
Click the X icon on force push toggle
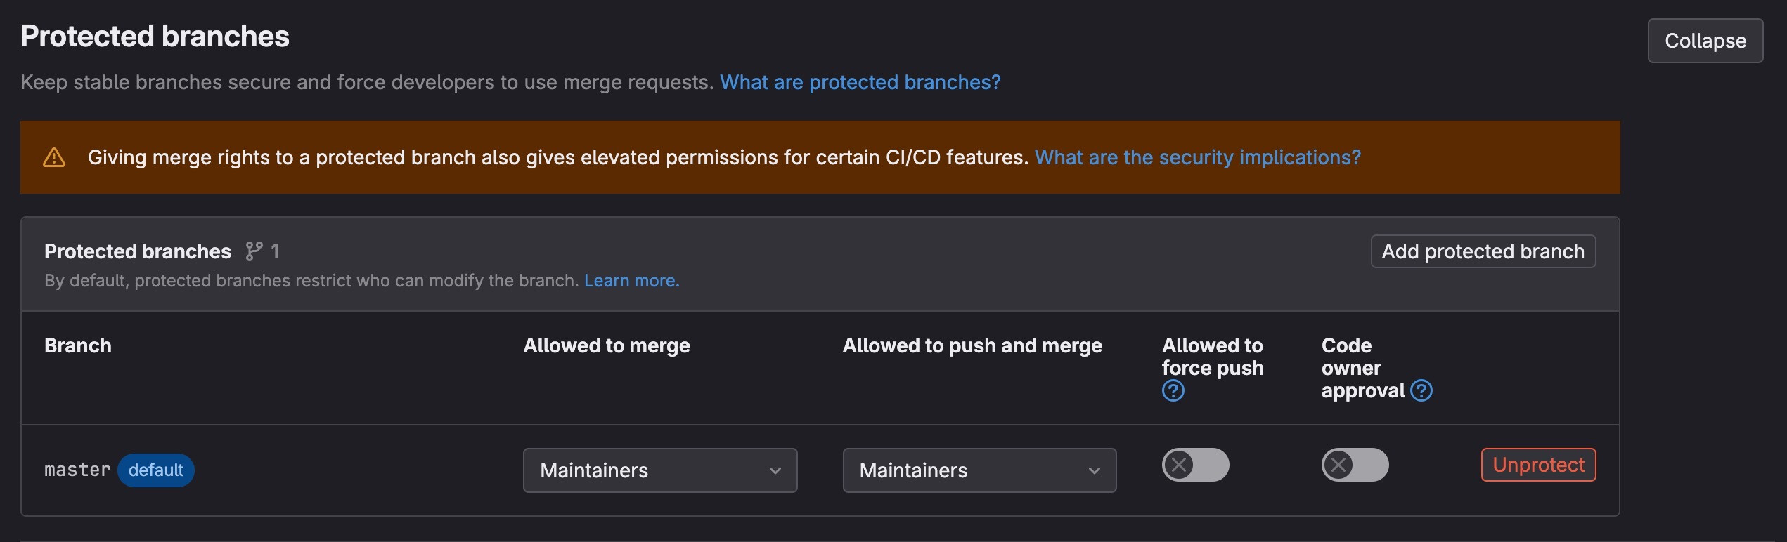[1179, 465]
